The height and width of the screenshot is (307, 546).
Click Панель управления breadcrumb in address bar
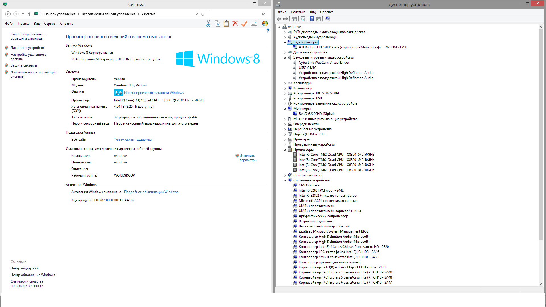[x=60, y=14]
